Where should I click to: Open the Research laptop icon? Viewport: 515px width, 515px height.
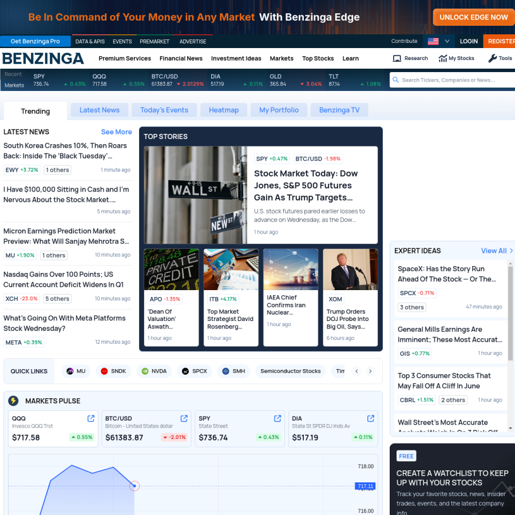point(397,58)
